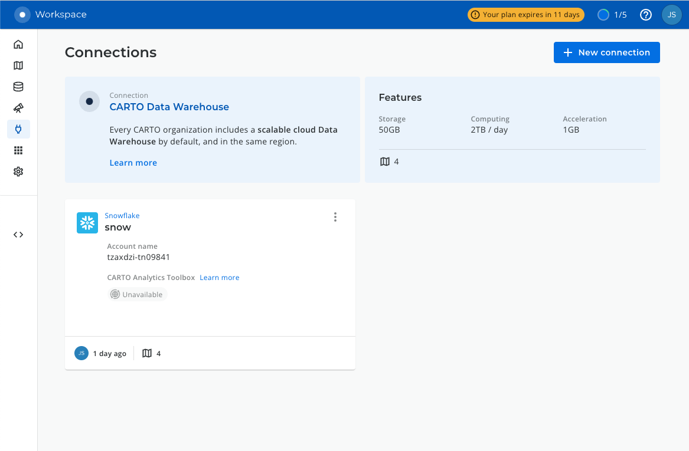The height and width of the screenshot is (451, 689).
Task: Open Data Observatory telescope icon
Action: (x=18, y=108)
